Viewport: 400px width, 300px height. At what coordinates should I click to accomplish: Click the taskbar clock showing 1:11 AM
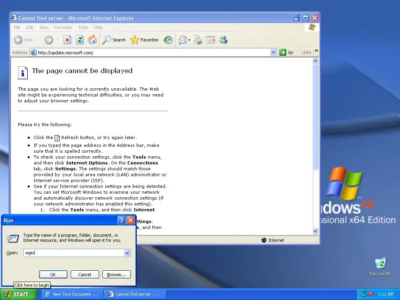click(386, 294)
